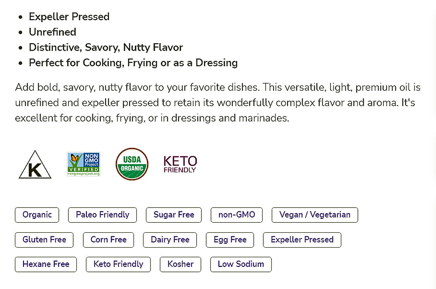Open the Low Sodium tag
436x289 pixels.
coord(241,264)
